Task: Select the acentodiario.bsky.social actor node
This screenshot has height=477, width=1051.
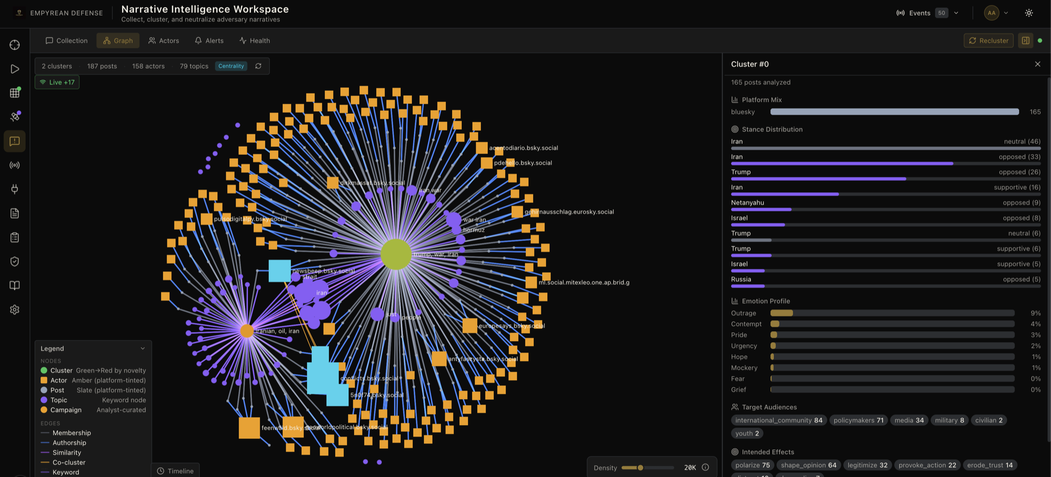Action: (481, 148)
